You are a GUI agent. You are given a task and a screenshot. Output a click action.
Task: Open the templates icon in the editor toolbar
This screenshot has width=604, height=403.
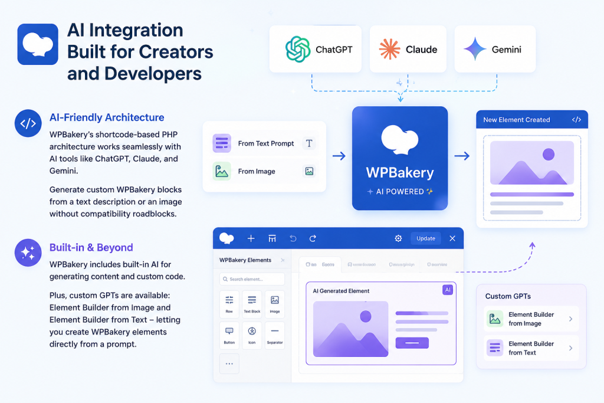(272, 238)
